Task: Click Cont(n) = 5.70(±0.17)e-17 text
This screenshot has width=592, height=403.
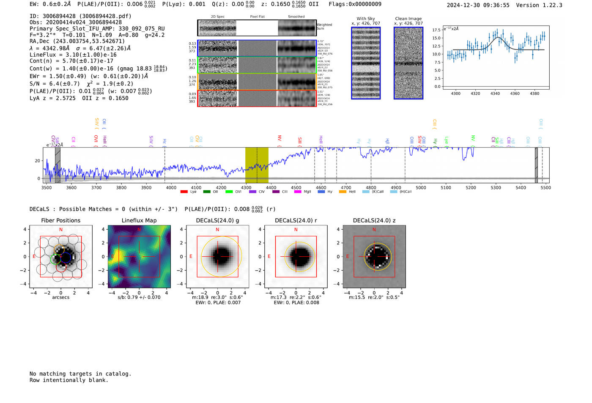Action: [x=71, y=61]
